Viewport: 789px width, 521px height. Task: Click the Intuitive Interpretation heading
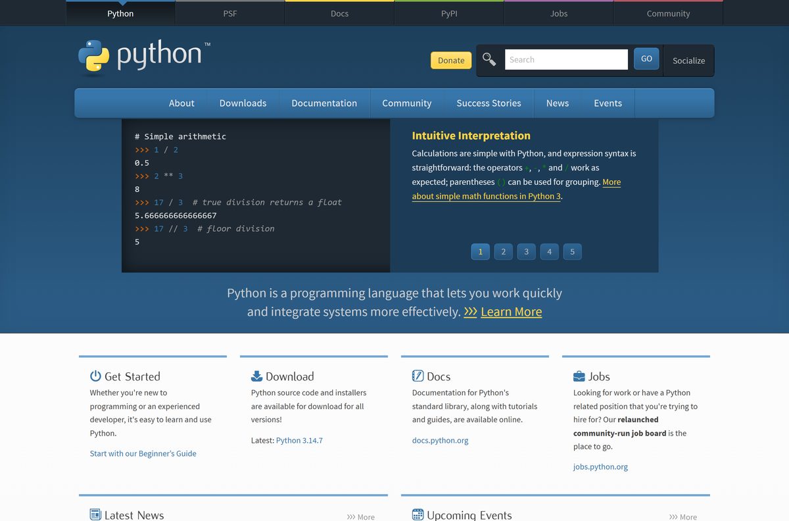point(471,136)
